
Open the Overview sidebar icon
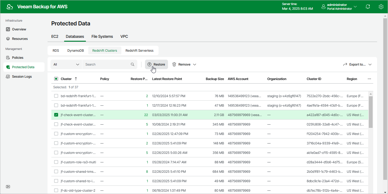coord(8,29)
